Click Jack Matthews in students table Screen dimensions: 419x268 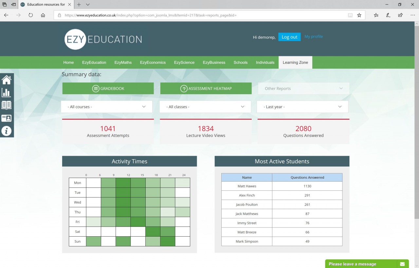click(247, 214)
